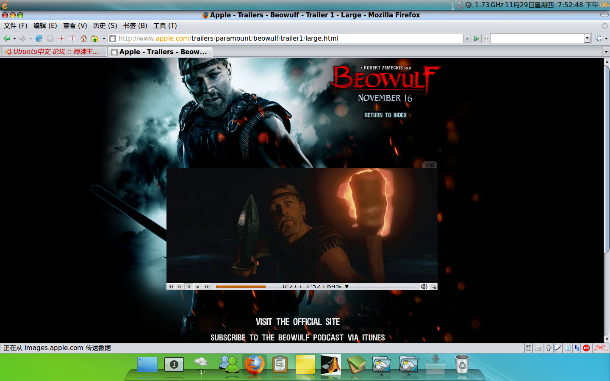
Task: Click VISIT THE OFFICIAL SITE link
Action: coord(298,322)
